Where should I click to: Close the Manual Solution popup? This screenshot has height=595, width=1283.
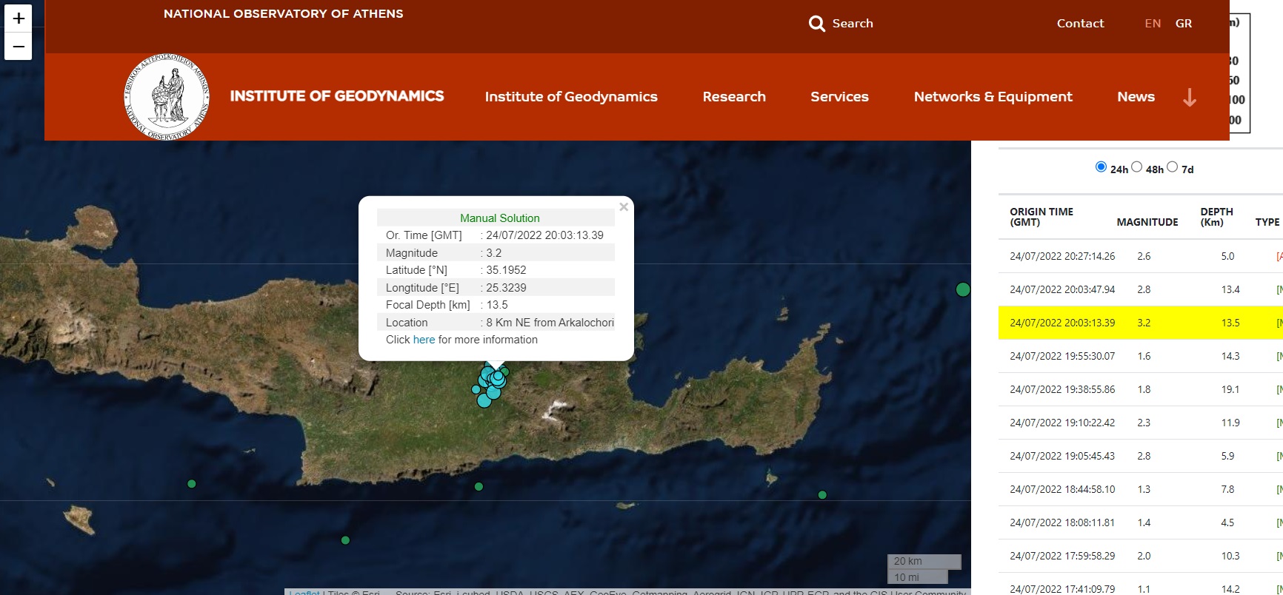coord(624,207)
